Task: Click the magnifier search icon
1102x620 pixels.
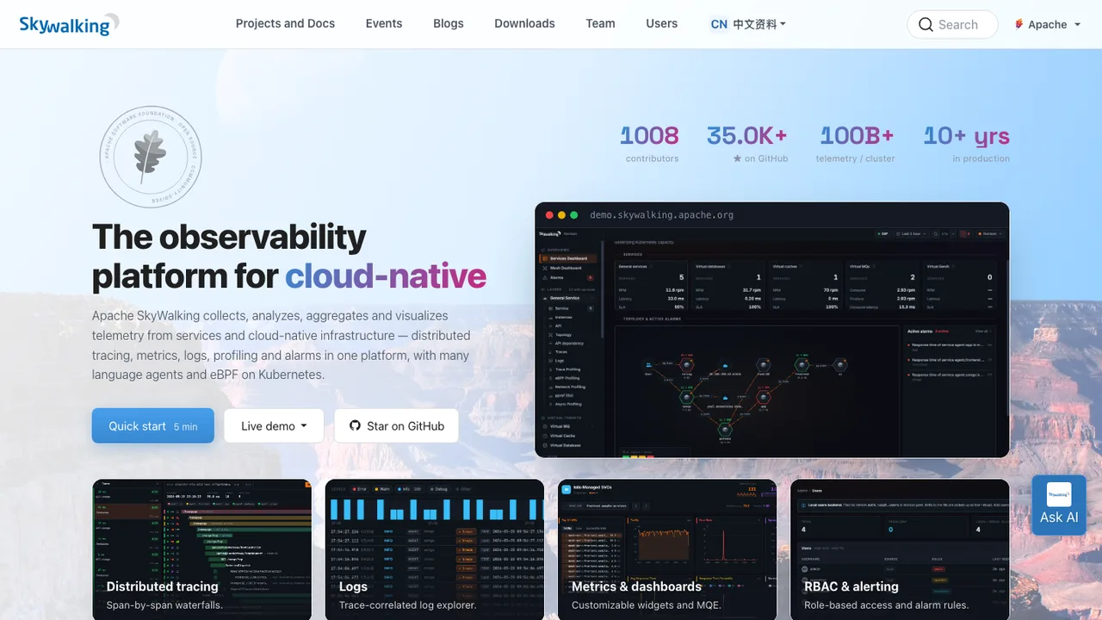Action: point(926,25)
